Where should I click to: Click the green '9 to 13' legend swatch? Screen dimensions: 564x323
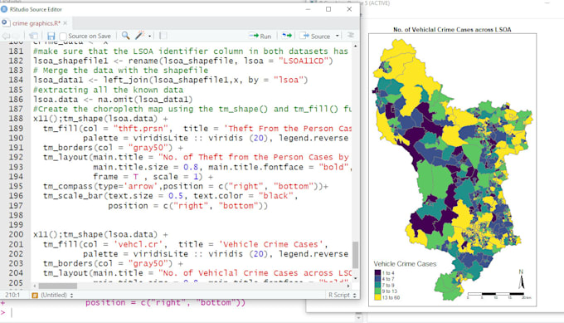(x=377, y=291)
